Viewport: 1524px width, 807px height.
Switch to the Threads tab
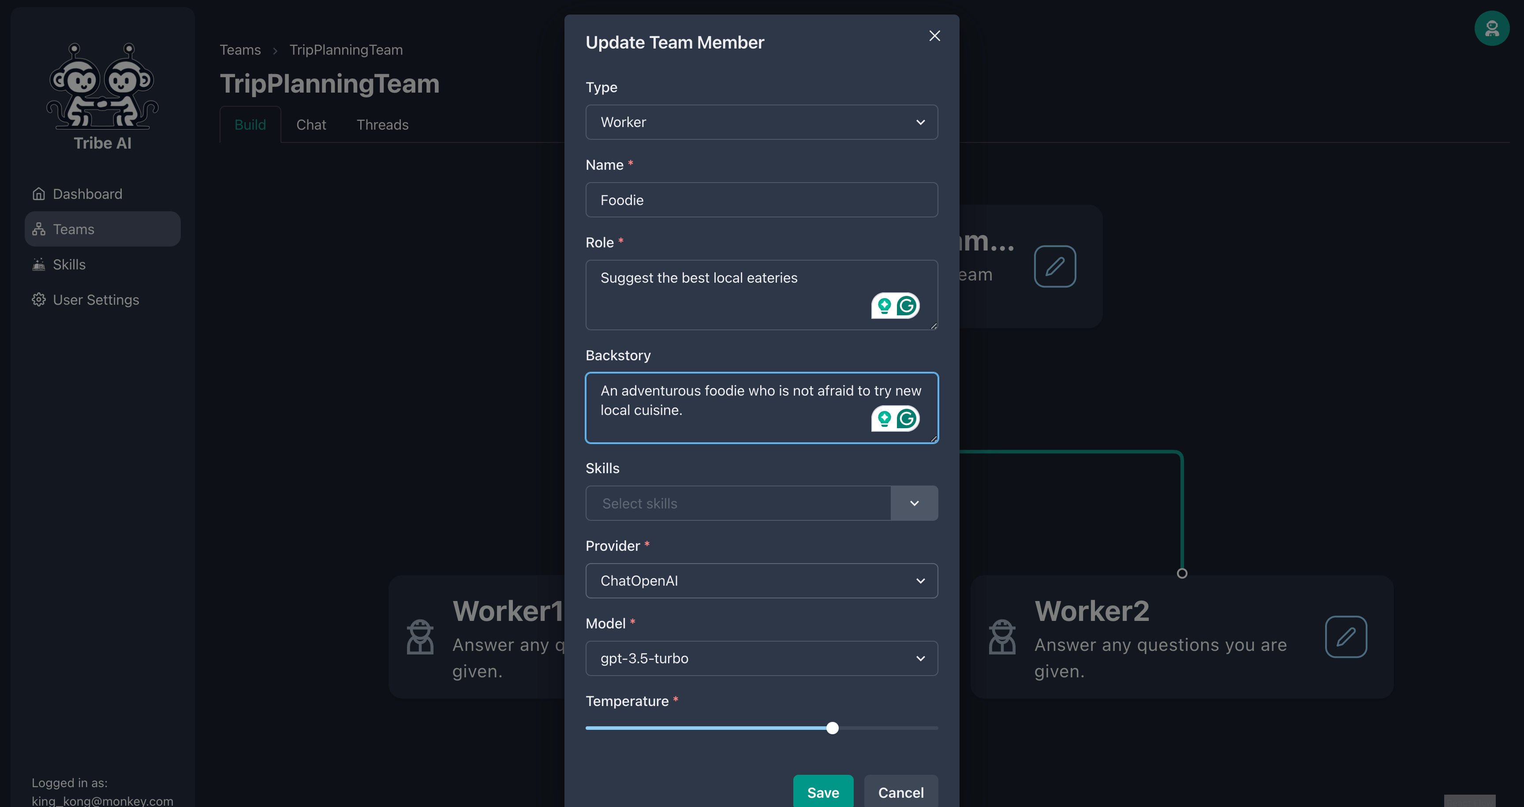[x=382, y=124]
